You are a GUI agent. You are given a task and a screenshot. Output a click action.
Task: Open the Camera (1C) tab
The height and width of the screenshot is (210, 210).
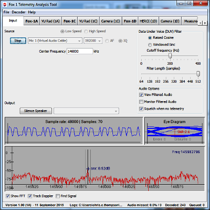[111, 21]
